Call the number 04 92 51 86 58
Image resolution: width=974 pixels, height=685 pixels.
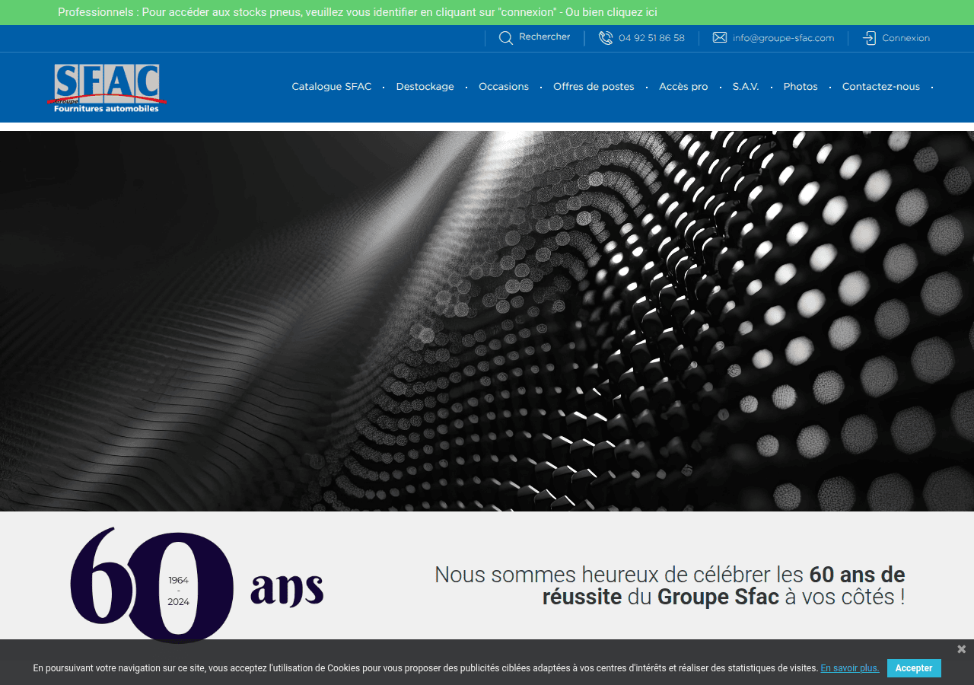[651, 38]
